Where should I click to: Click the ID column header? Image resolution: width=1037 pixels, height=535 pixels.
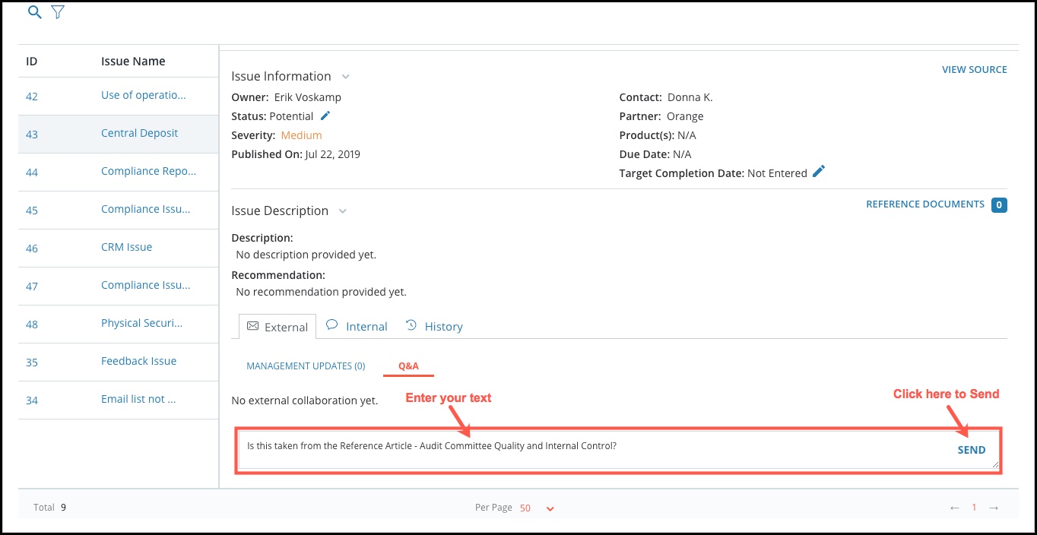click(32, 62)
